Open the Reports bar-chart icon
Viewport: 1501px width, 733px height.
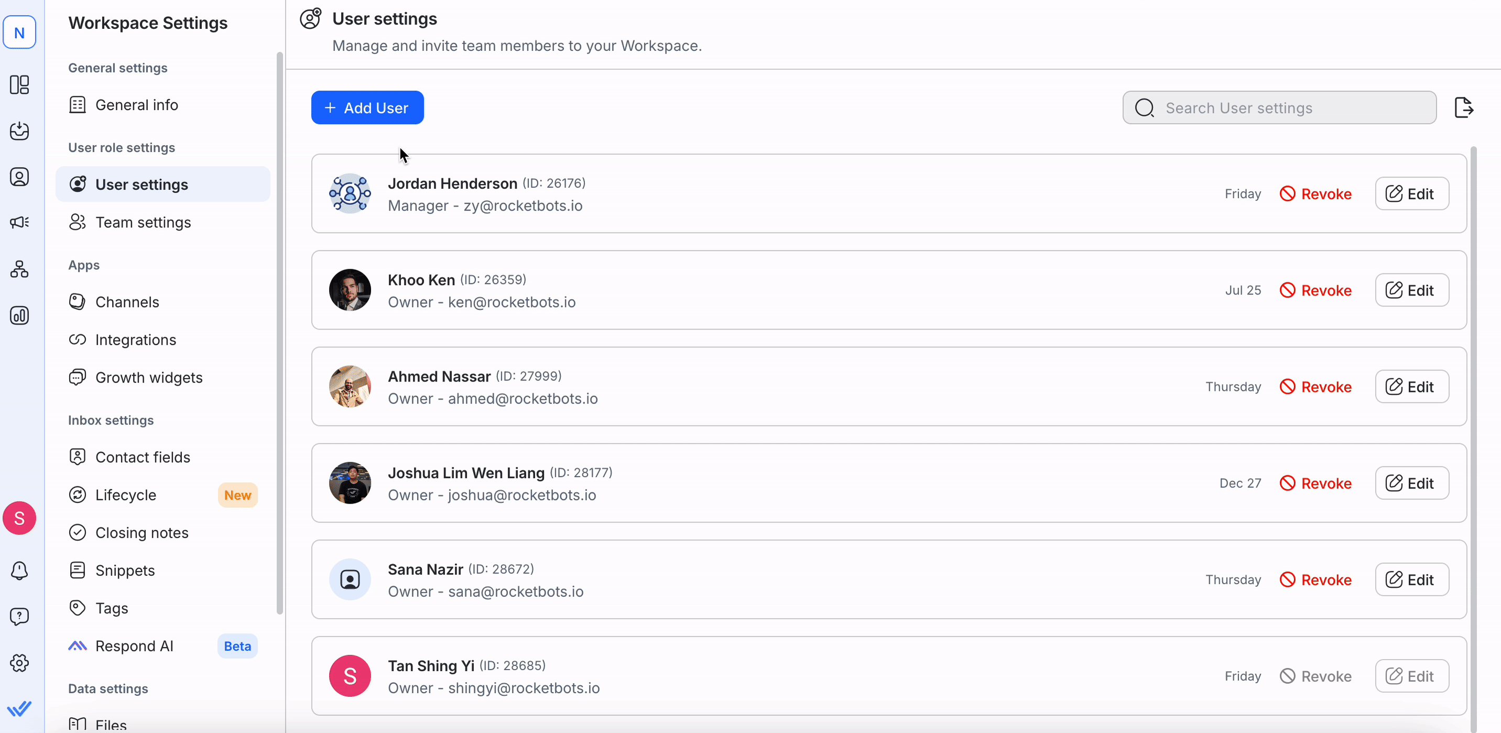click(x=20, y=315)
